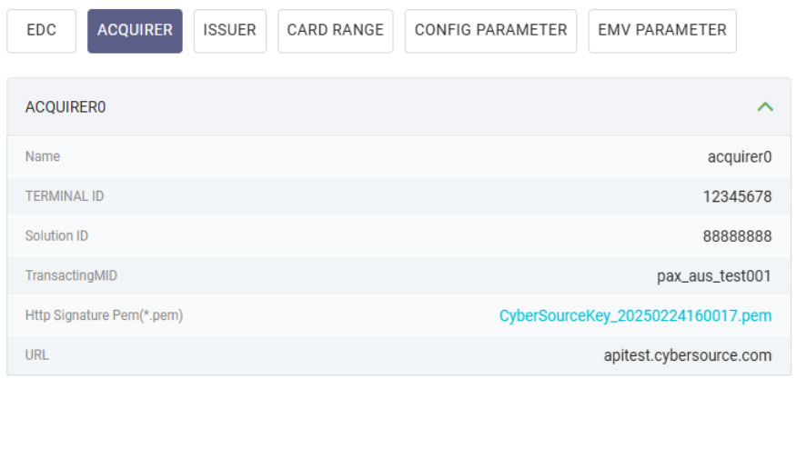Screen dimensions: 797x449
Task: Switch to the EMV PARAMETER tab
Action: (x=661, y=31)
